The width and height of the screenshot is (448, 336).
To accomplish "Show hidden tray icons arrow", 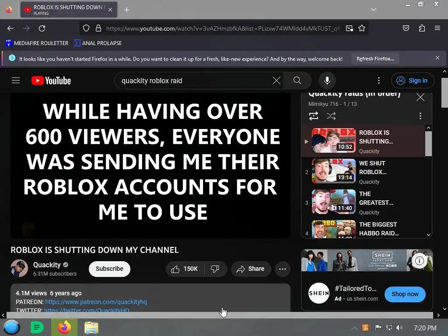I will click(354, 328).
